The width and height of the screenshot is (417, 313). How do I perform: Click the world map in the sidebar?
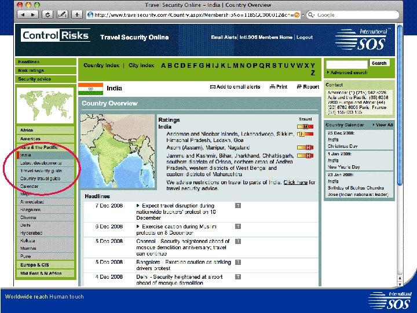coord(45,105)
